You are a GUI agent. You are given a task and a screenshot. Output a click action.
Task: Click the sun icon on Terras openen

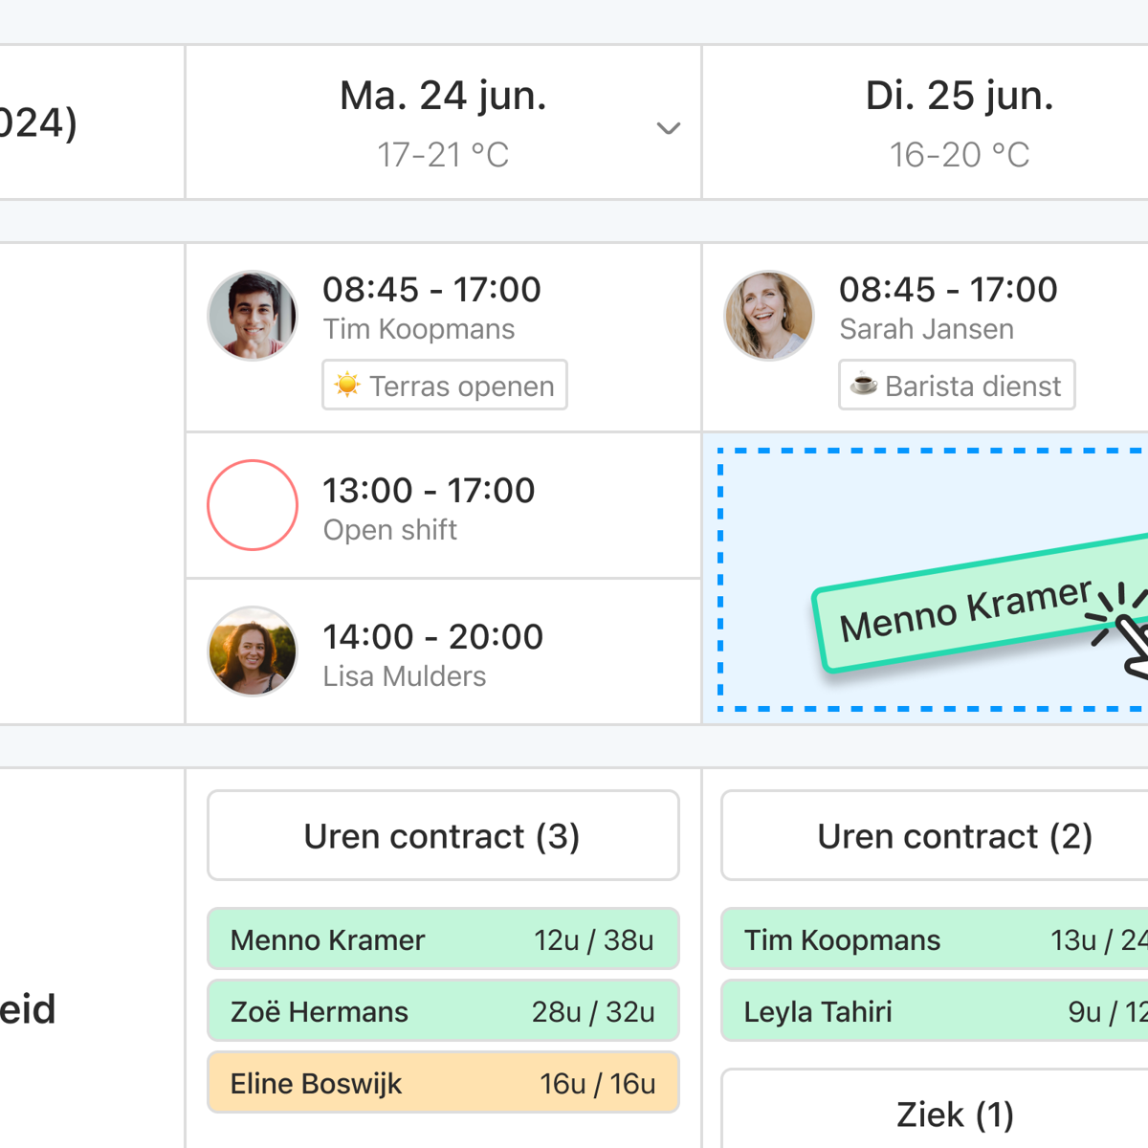tap(347, 385)
